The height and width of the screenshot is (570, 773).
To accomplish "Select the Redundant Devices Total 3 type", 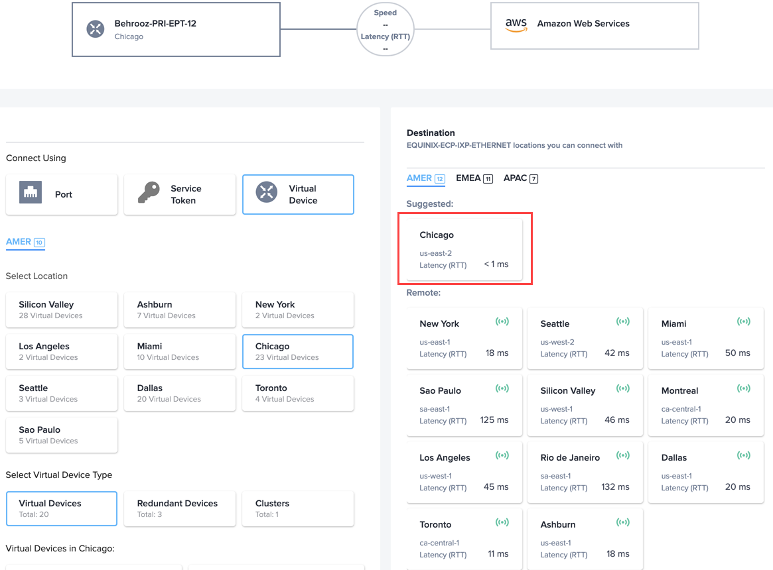I will click(180, 508).
